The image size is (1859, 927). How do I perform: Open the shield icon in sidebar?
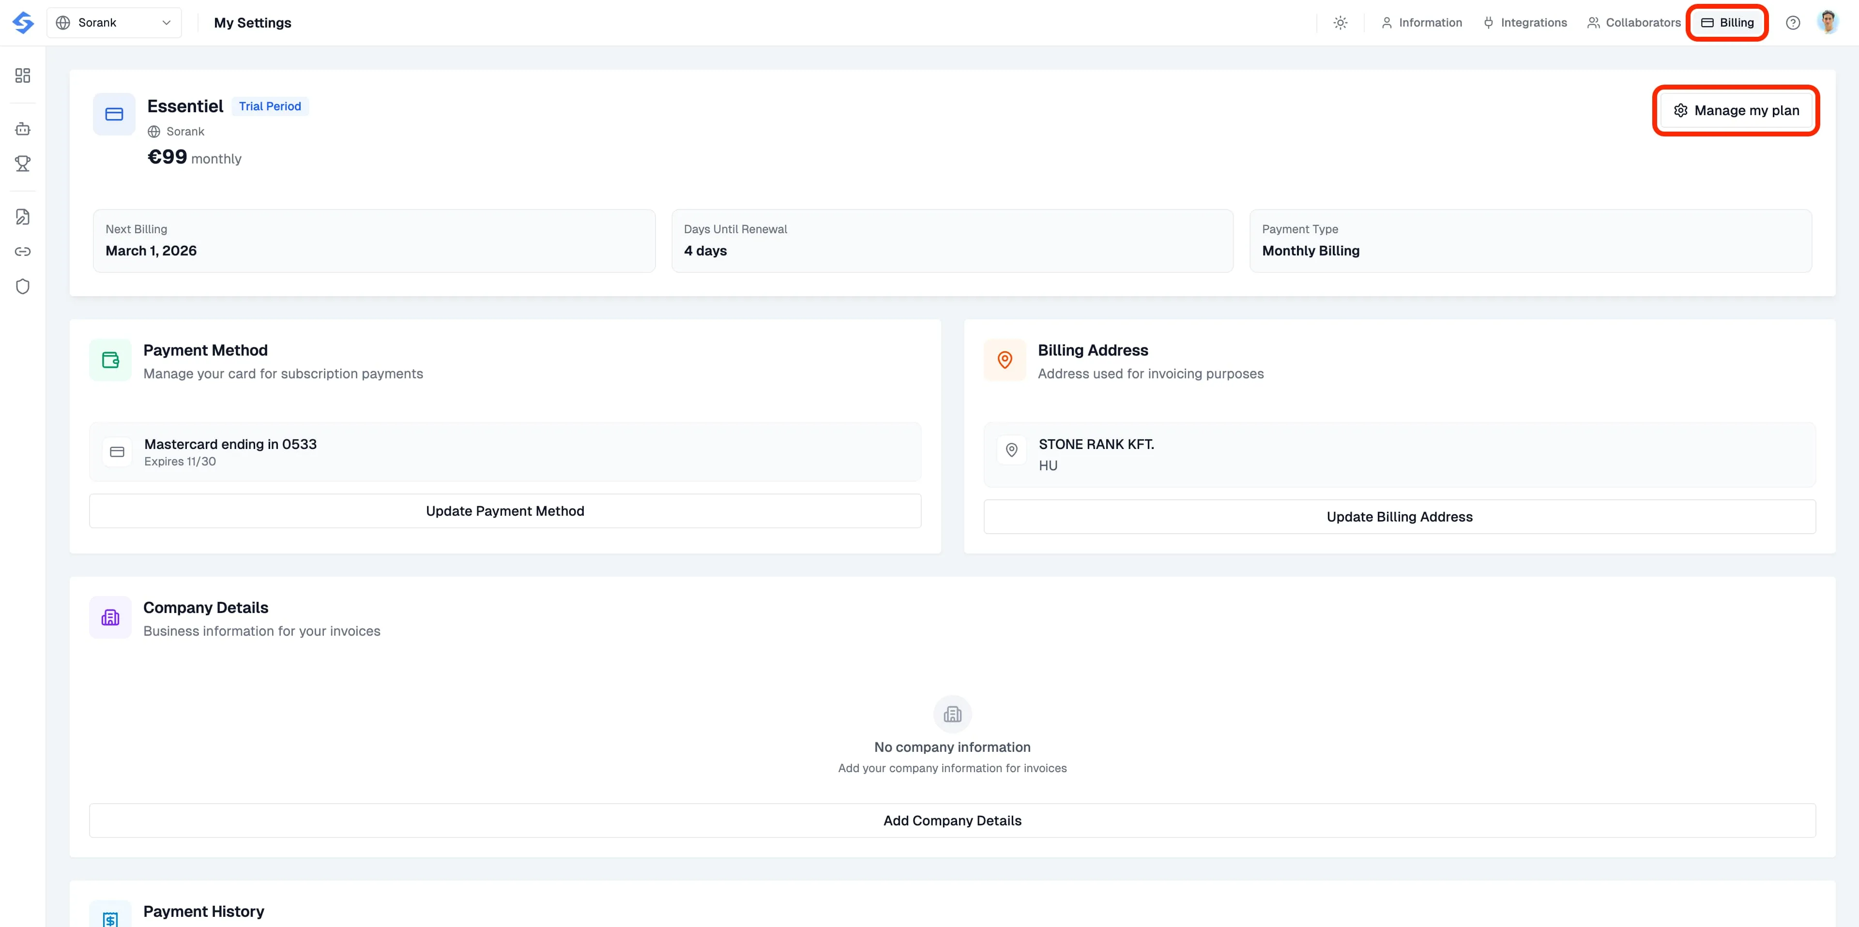click(23, 286)
